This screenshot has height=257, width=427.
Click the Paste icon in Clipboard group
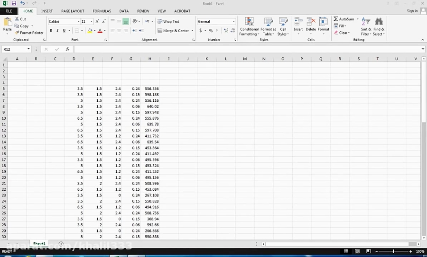(x=8, y=23)
